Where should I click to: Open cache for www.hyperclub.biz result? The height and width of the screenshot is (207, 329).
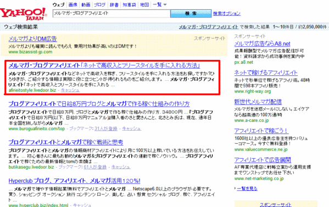[x=82, y=205]
